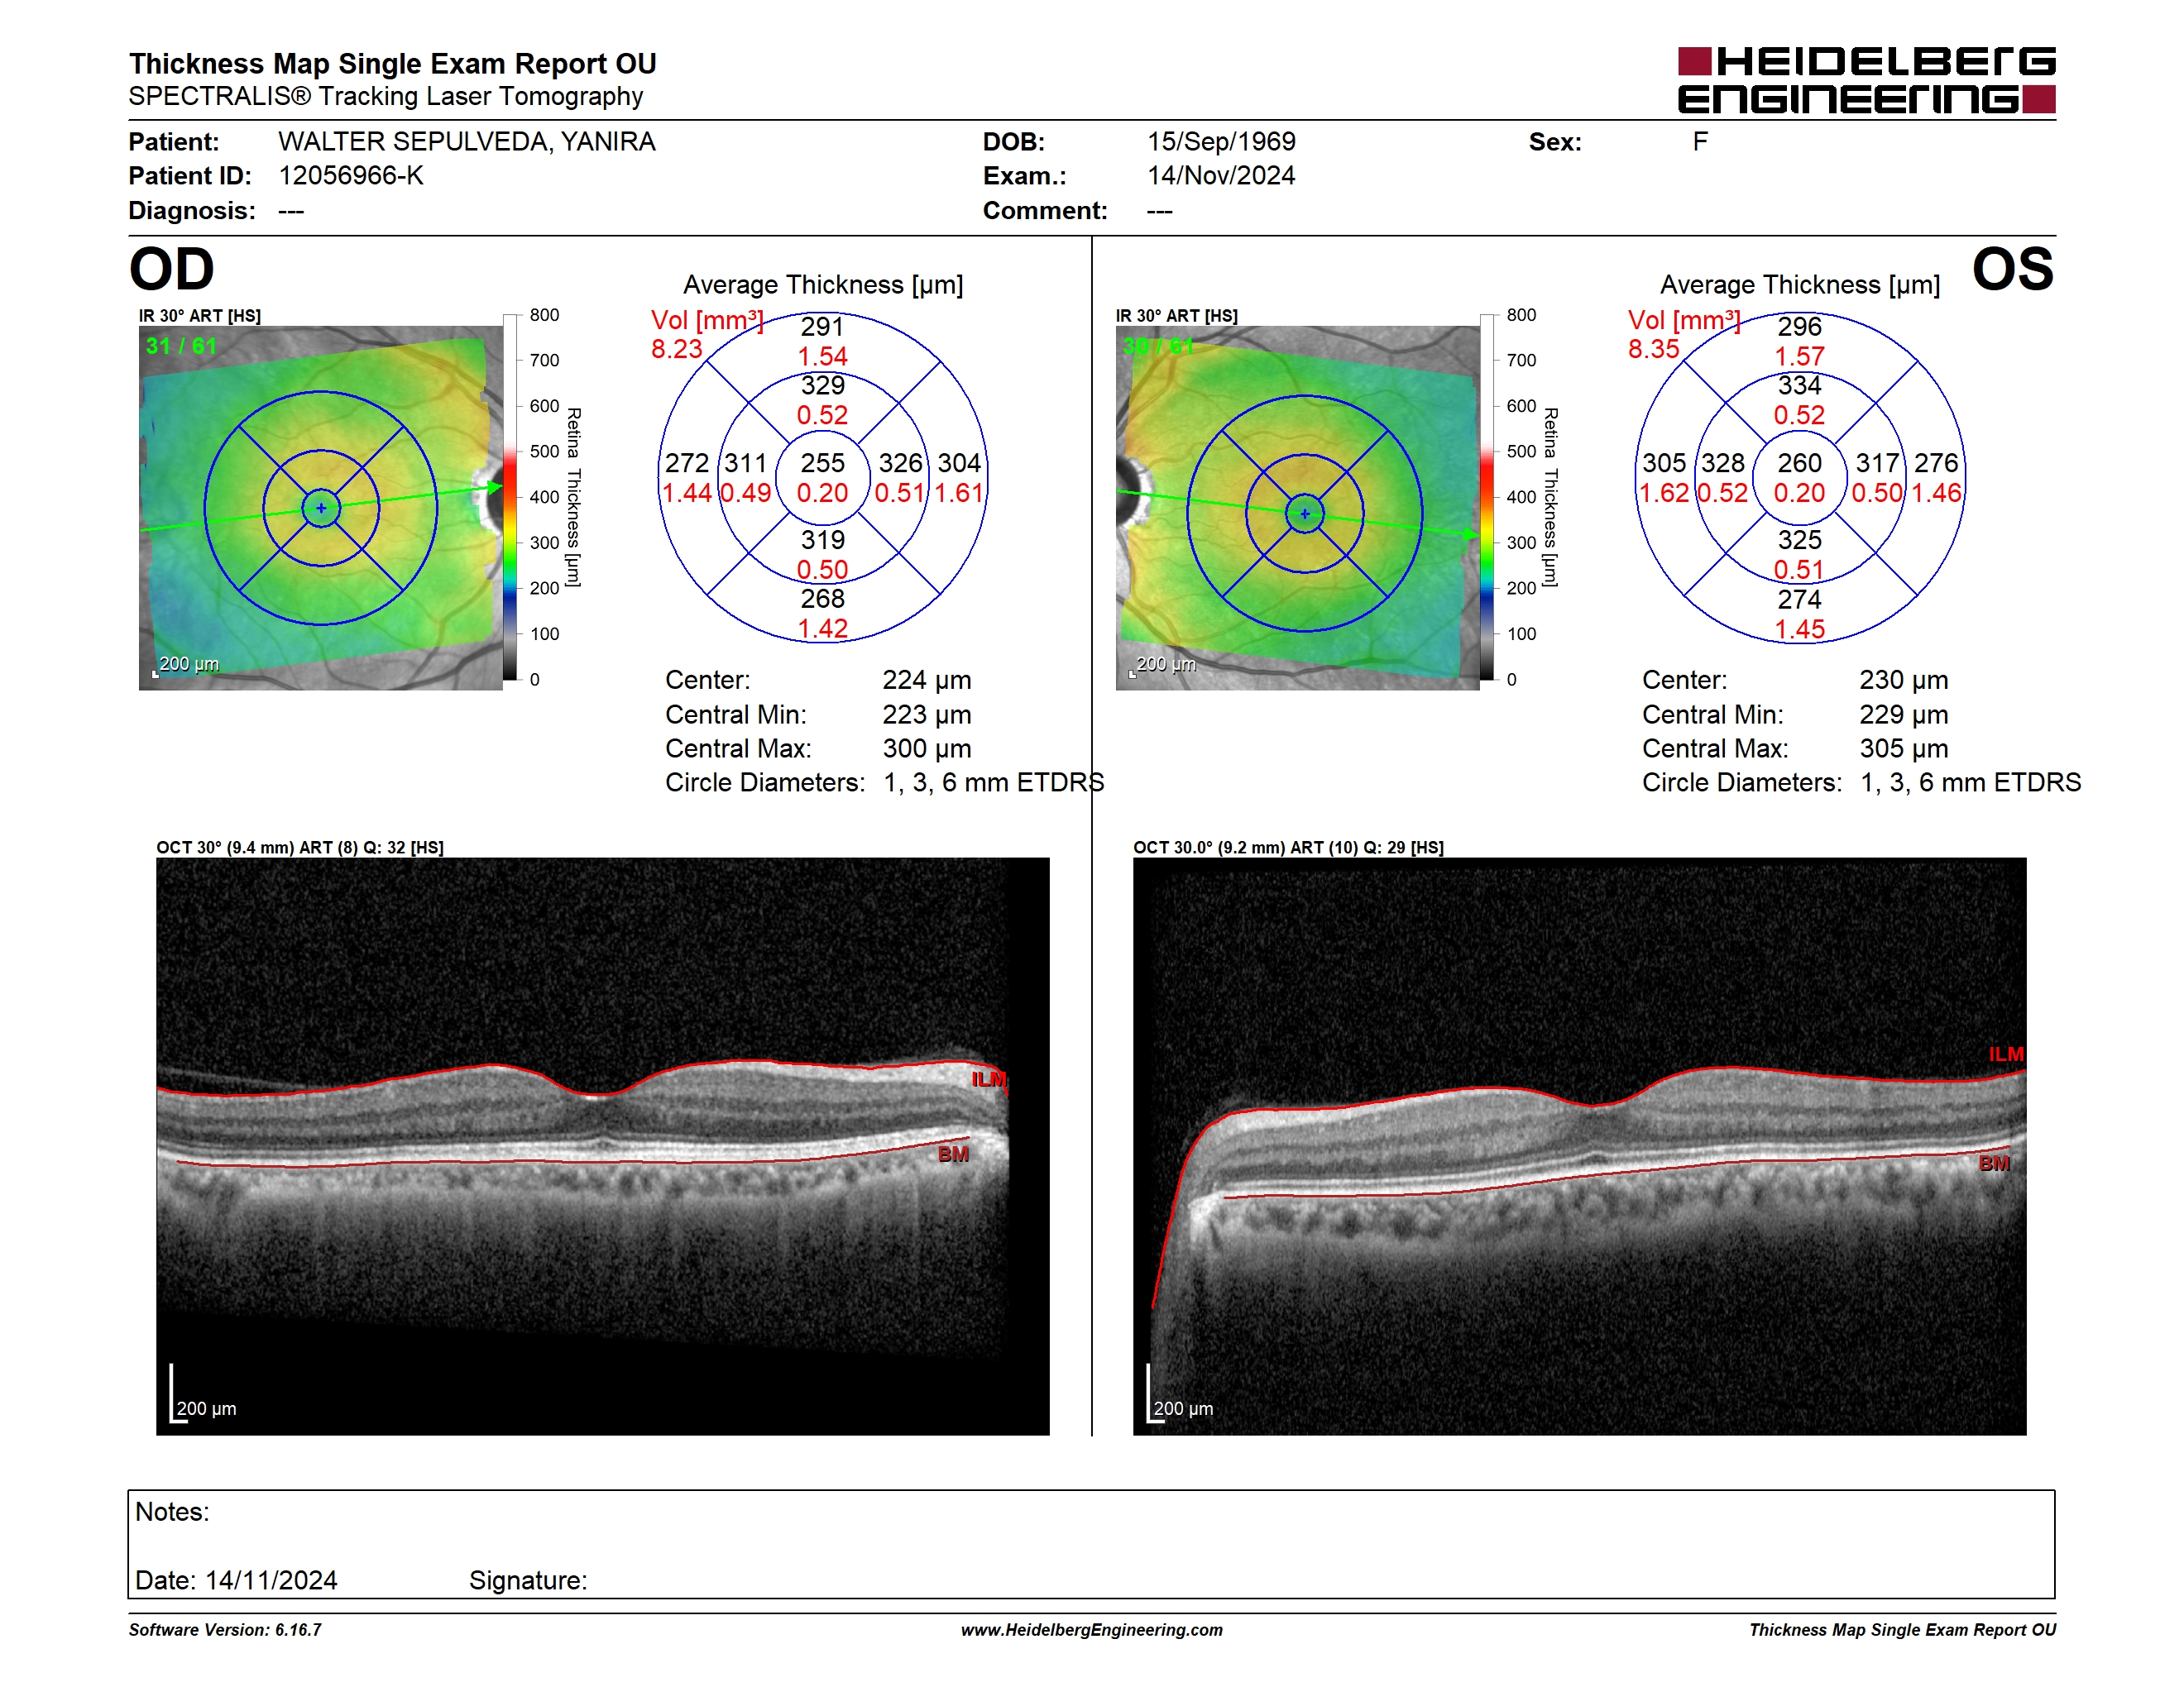Click OS outer temporal thickness 276
This screenshot has height=1687, width=2184.
pyautogui.click(x=1936, y=463)
